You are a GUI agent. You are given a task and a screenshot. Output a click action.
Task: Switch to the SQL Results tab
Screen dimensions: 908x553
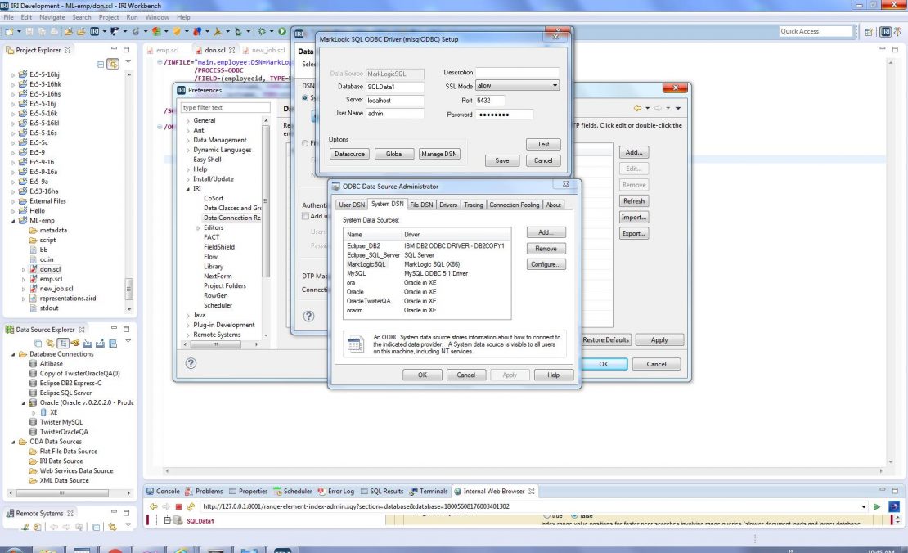[382, 491]
